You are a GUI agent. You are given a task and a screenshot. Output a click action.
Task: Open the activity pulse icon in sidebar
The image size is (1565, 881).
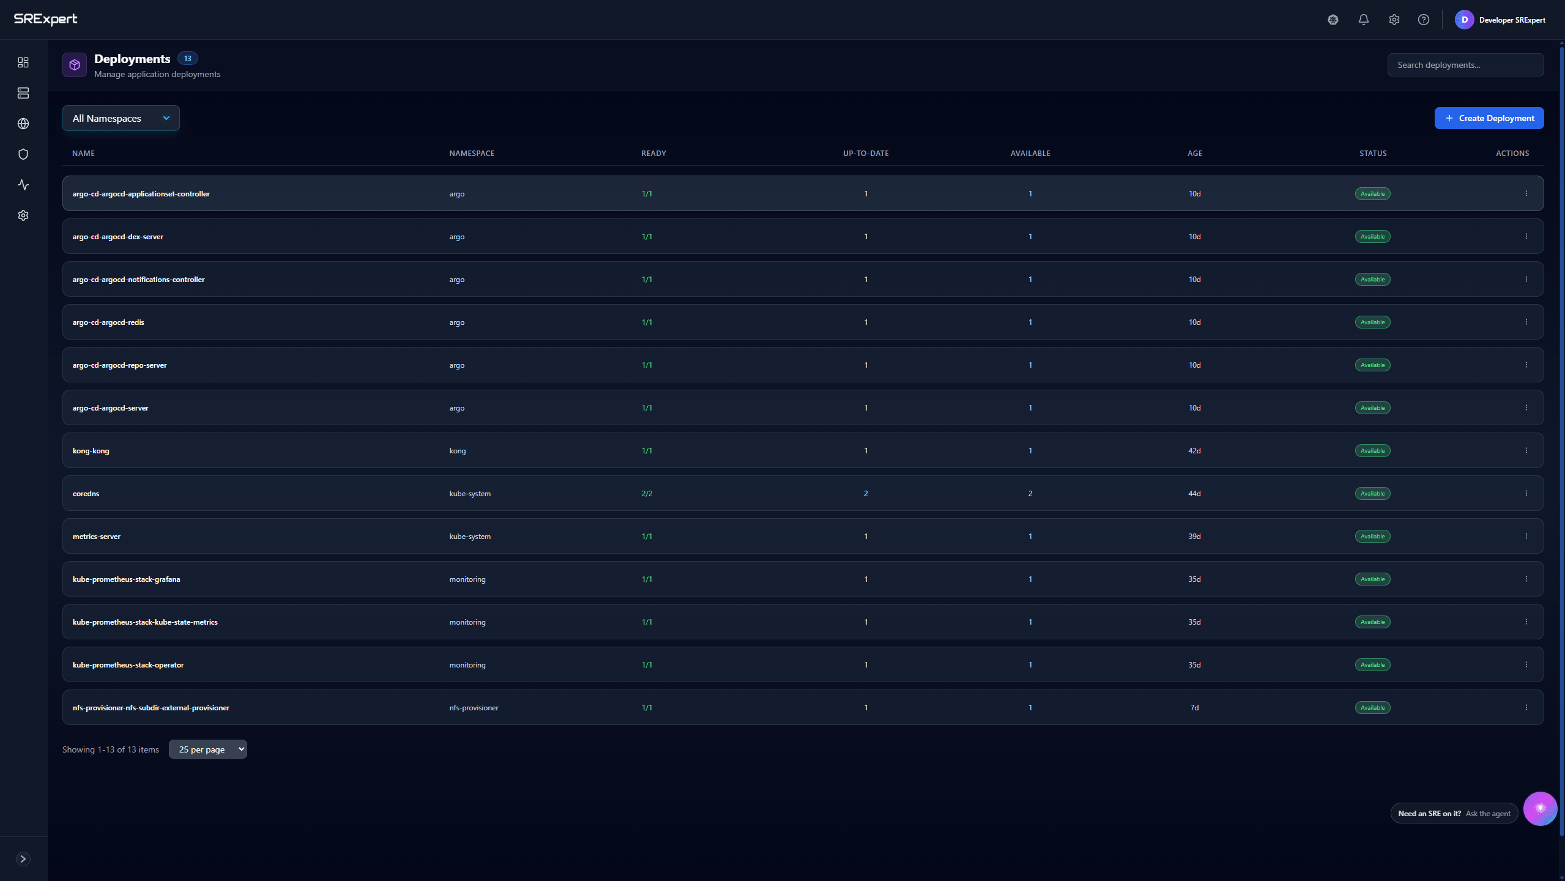pyautogui.click(x=23, y=185)
